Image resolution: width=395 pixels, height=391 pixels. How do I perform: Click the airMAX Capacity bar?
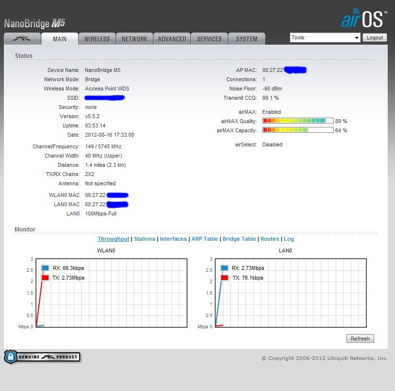click(x=298, y=130)
